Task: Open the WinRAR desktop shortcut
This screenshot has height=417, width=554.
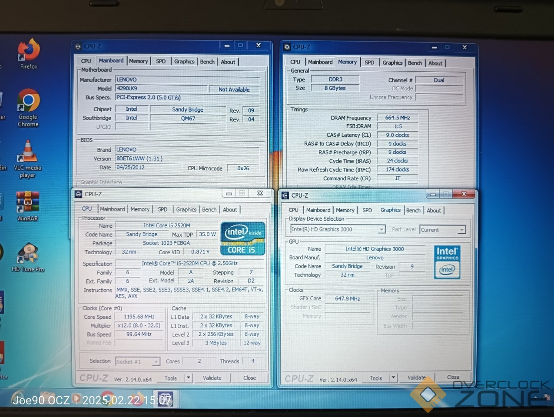Action: tap(27, 206)
